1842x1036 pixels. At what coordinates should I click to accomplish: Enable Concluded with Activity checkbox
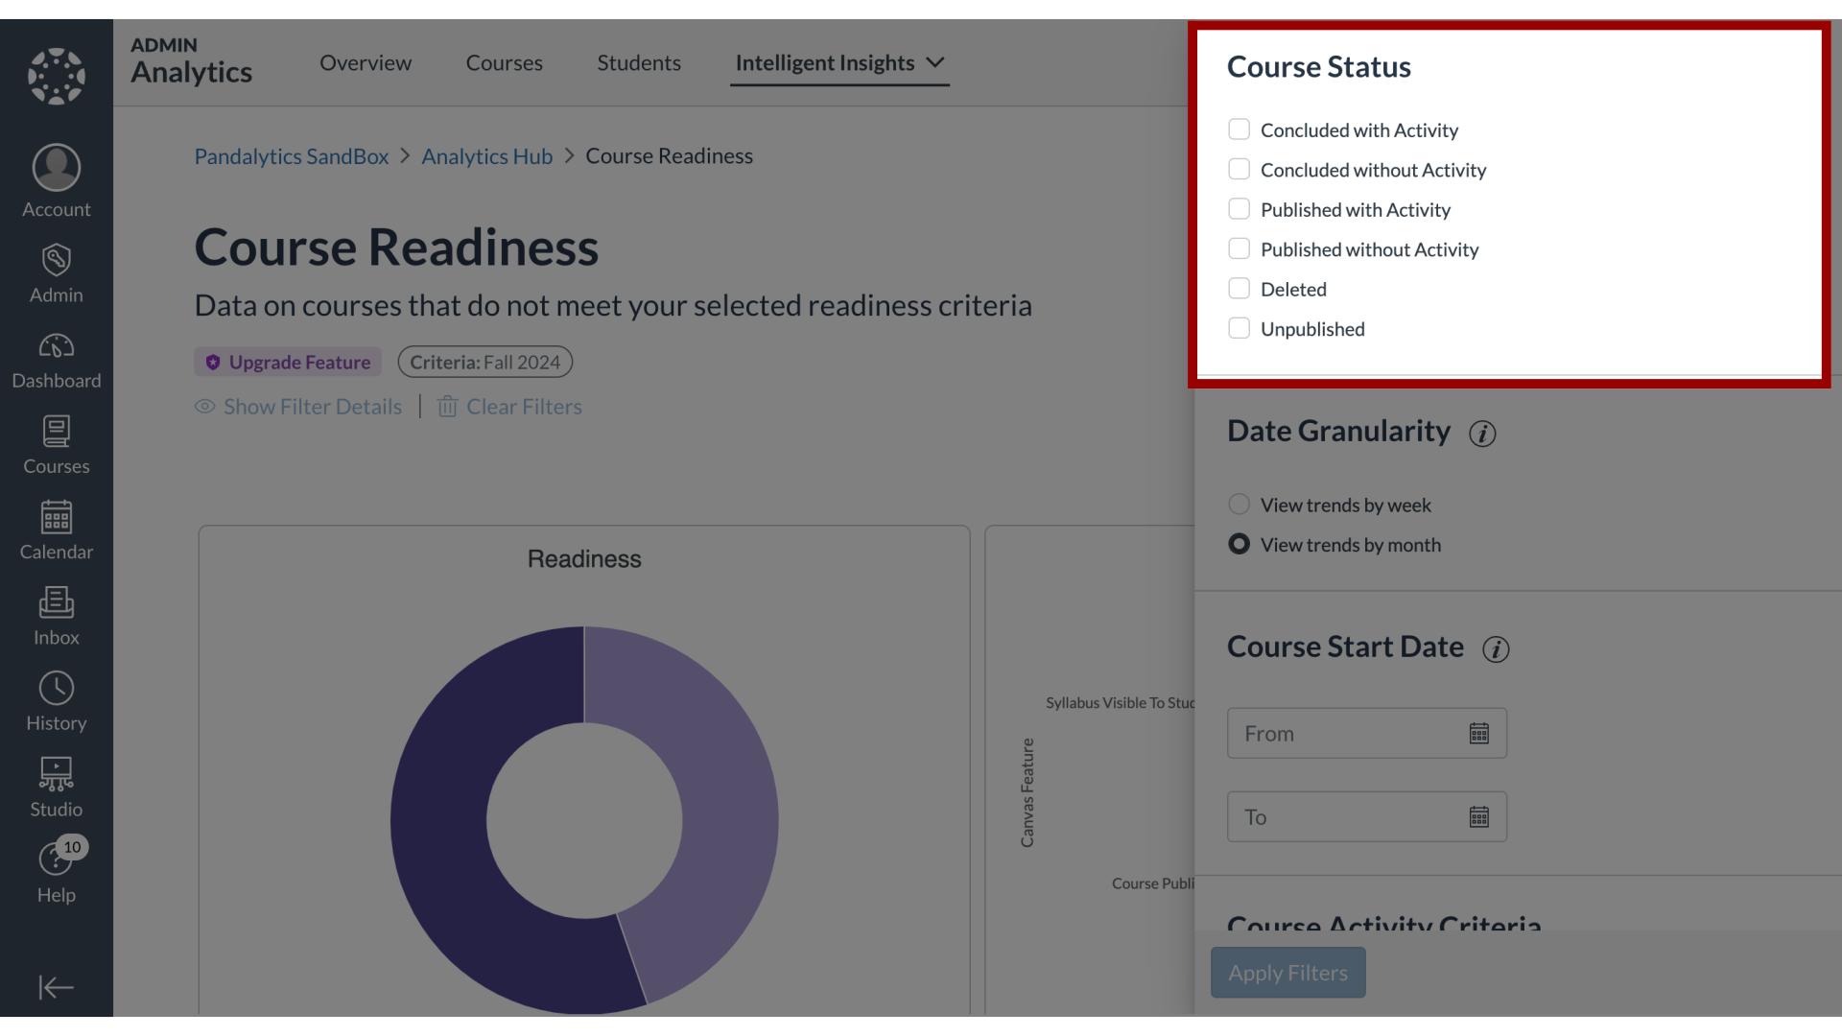click(x=1239, y=130)
